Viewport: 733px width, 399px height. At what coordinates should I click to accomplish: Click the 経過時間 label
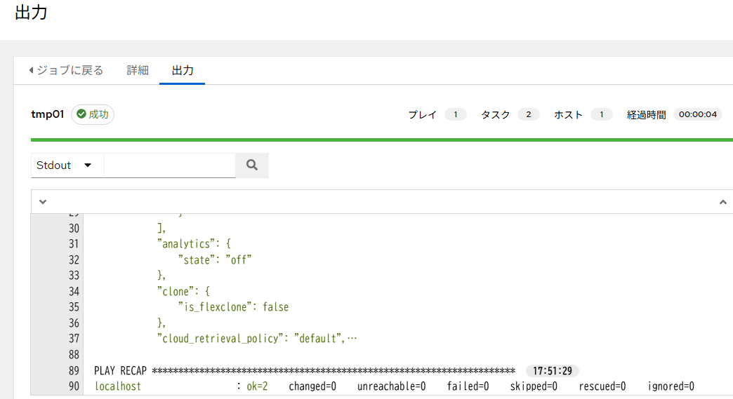pos(646,115)
